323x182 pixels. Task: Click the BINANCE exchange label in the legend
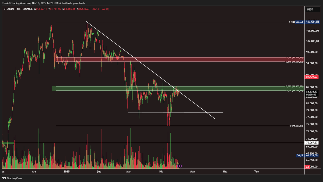coord(28,9)
